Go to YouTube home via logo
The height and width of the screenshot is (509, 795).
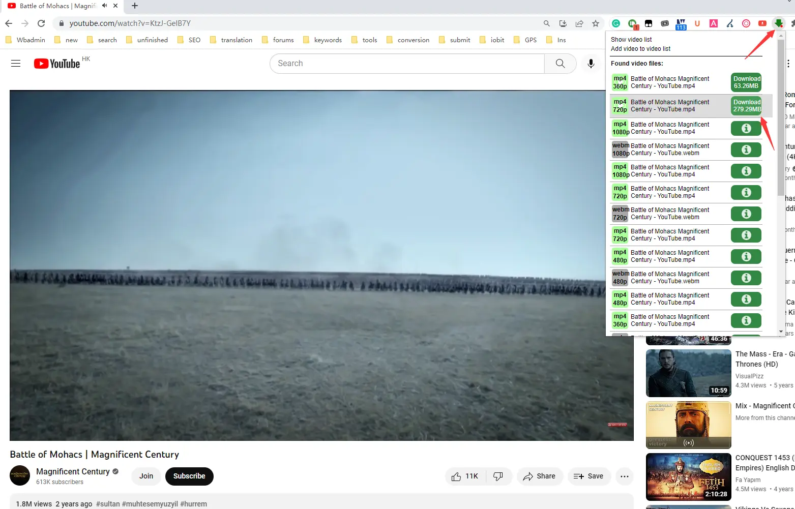(57, 64)
